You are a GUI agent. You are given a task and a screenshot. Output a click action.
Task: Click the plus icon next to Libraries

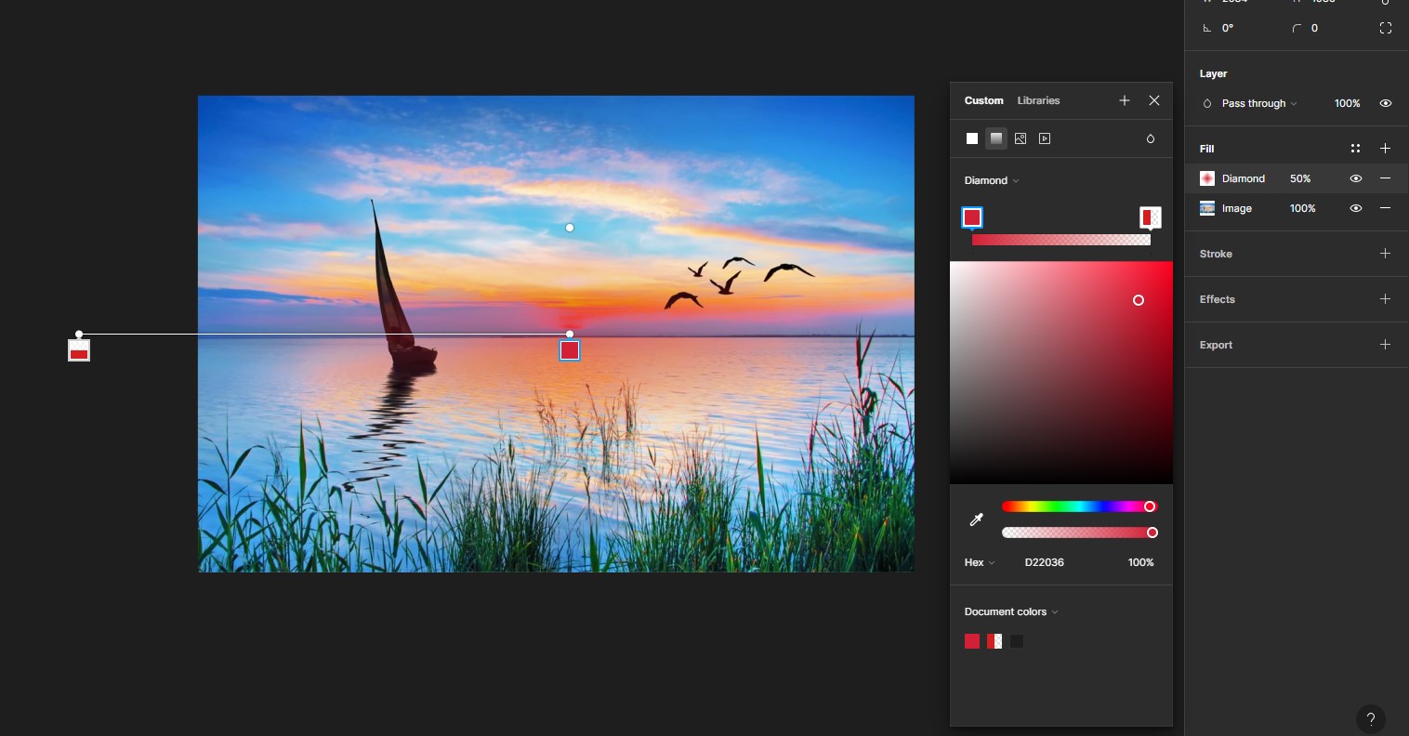point(1125,100)
